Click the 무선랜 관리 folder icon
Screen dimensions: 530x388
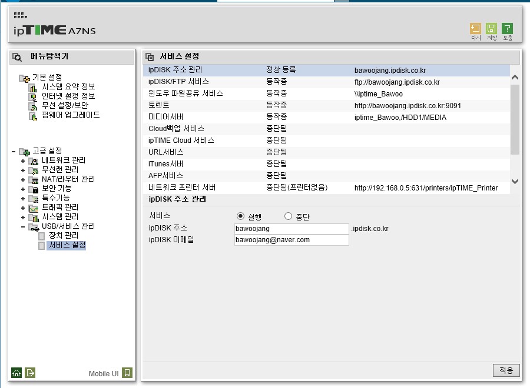tap(34, 170)
